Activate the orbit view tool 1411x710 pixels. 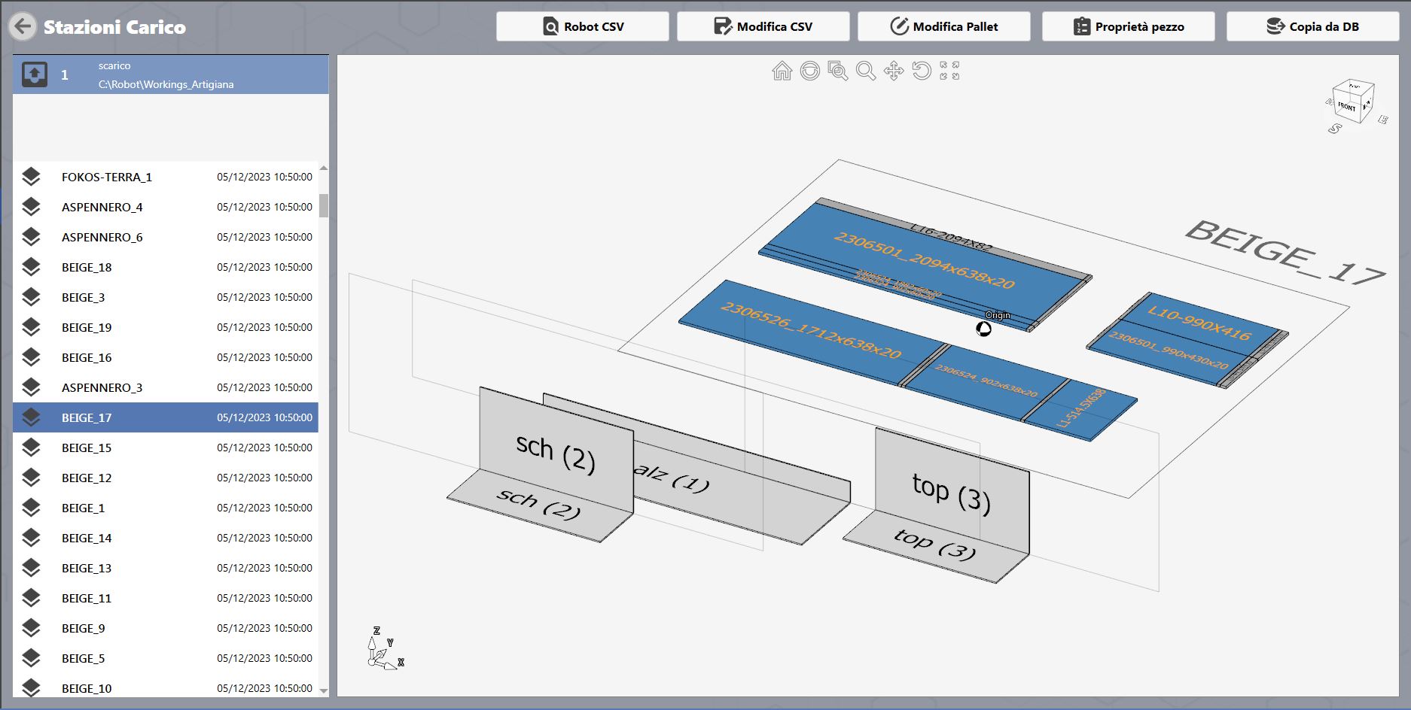(x=810, y=71)
